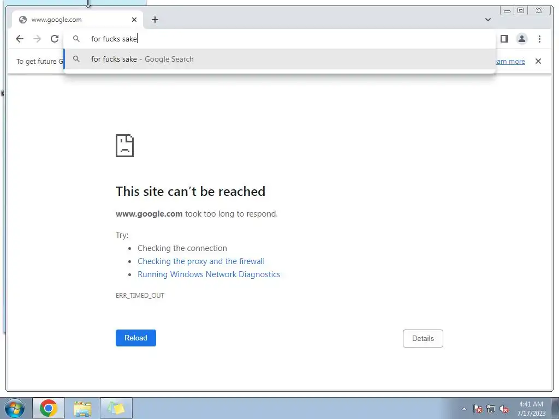The height and width of the screenshot is (419, 559).
Task: Show hidden system tray icons
Action: pos(464,409)
